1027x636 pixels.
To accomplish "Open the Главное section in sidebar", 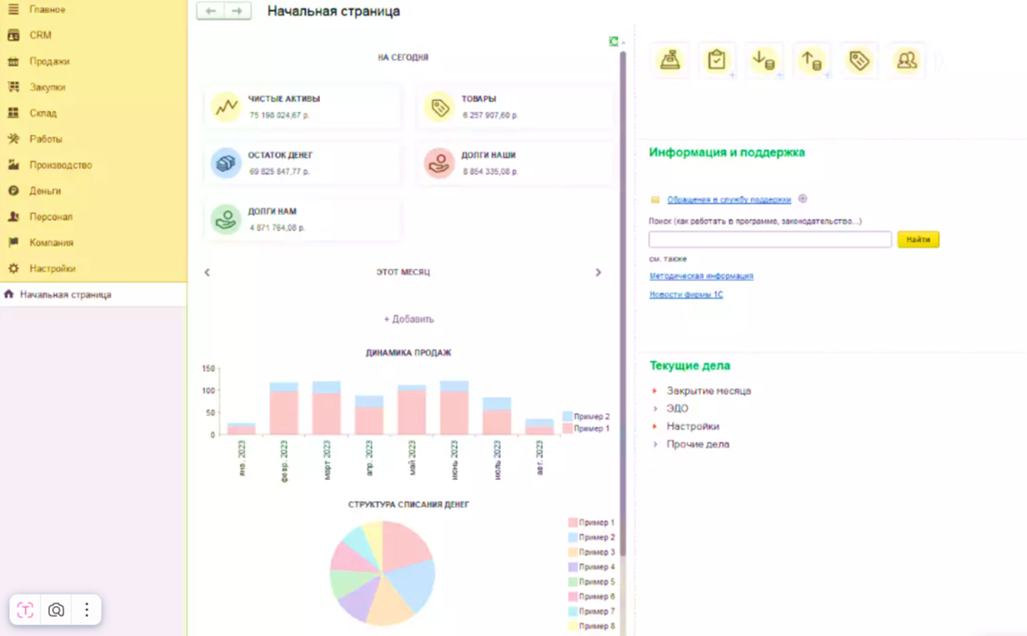I will [93, 9].
